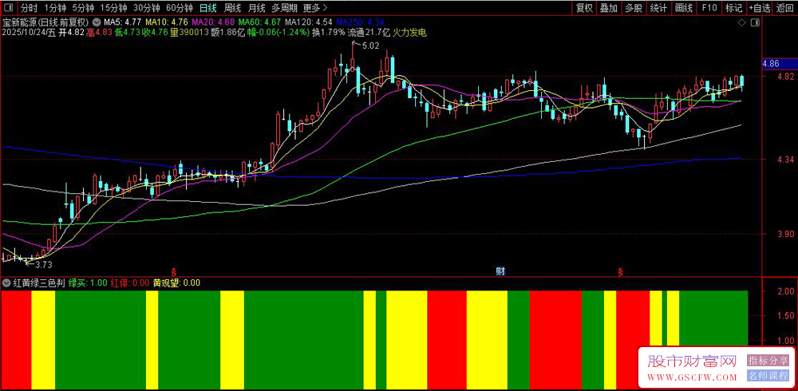Click the right red $ dividend marker
Screen dimensions: 798x391
coord(621,271)
